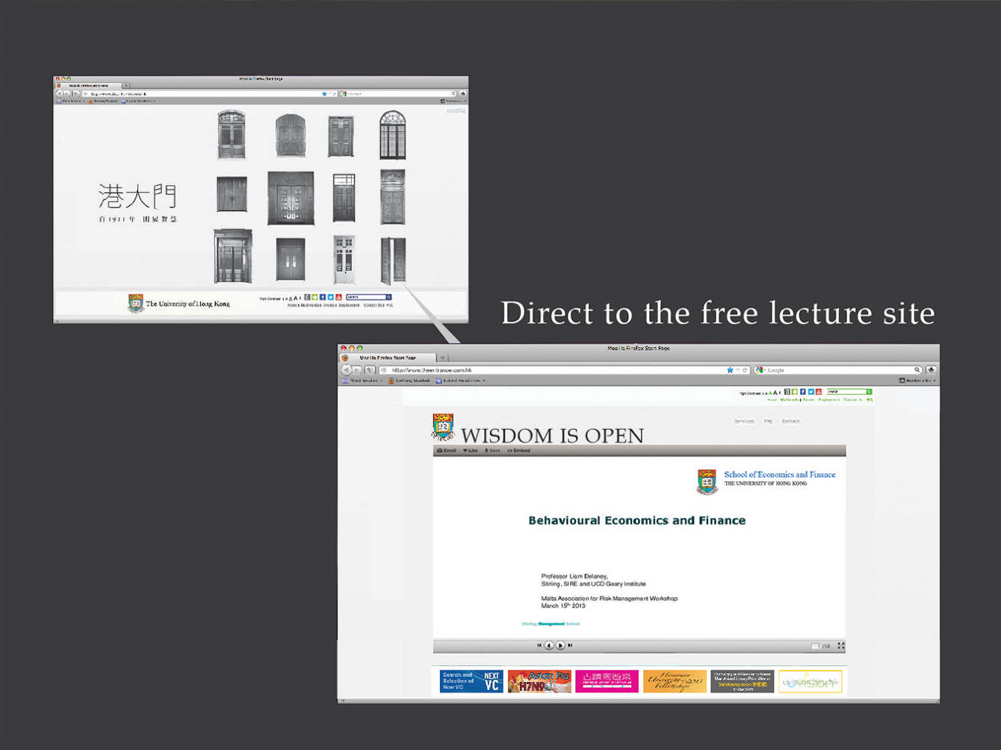Click the HKU crest beside WISDOM IS OPEN
This screenshot has height=750, width=1001.
pyautogui.click(x=443, y=428)
